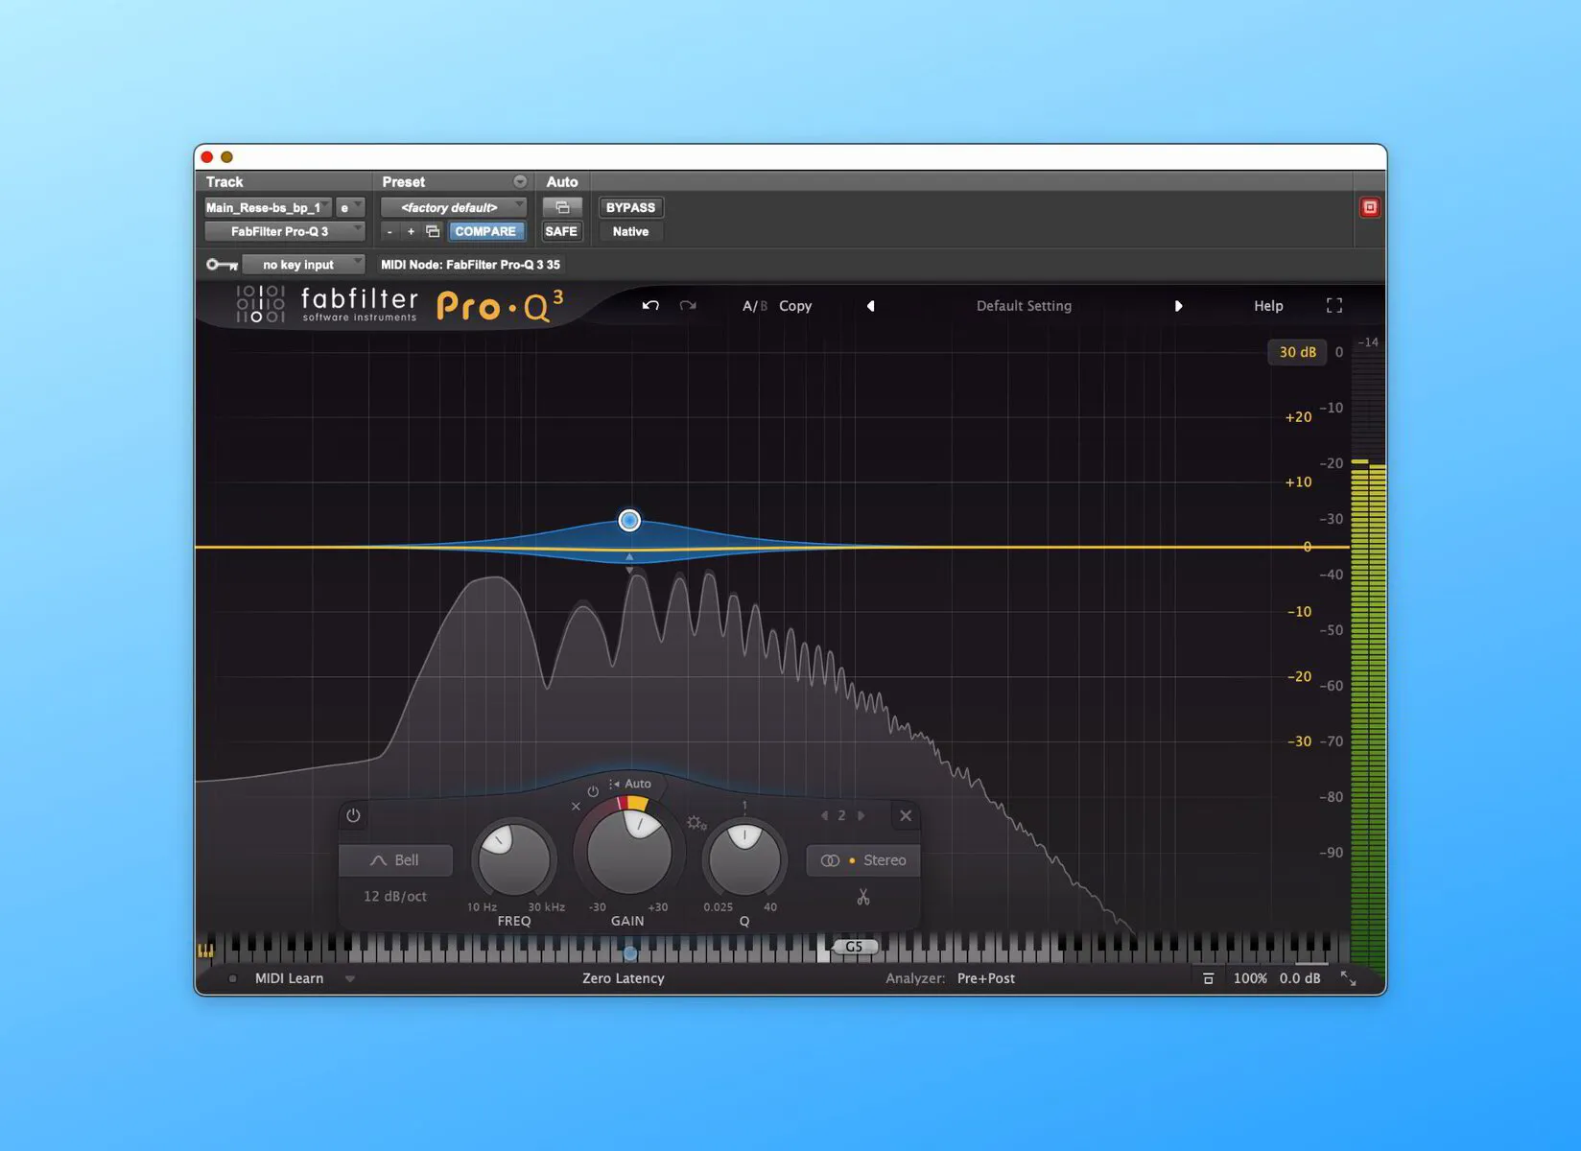The image size is (1581, 1151).
Task: Click the Undo arrow icon
Action: pyautogui.click(x=650, y=305)
